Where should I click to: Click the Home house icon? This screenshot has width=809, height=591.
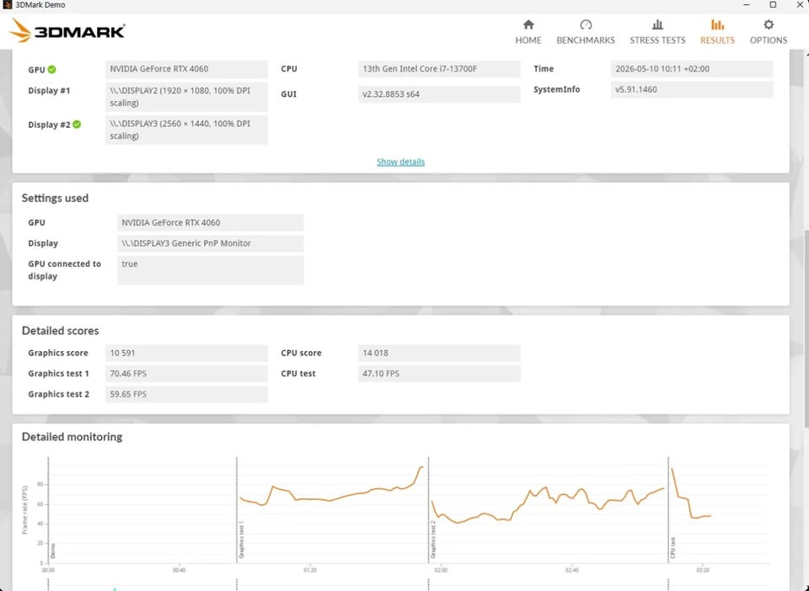[x=528, y=24]
